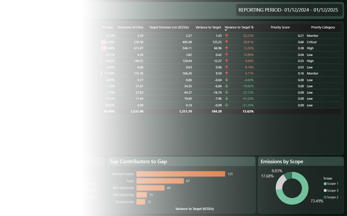Viewport: 347px width, 216px height.
Task: Toggle Scope 1 in the legend
Action: pyautogui.click(x=331, y=184)
